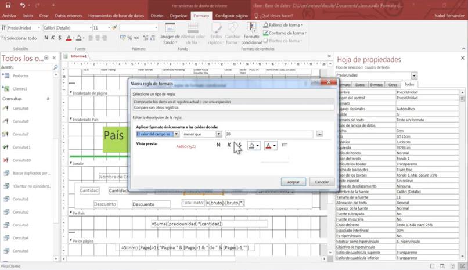Open the Productos table in navigation pane
Image resolution: width=468 pixels, height=270 pixels.
click(x=20, y=76)
